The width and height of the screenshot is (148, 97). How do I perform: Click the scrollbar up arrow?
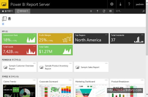tap(147, 3)
